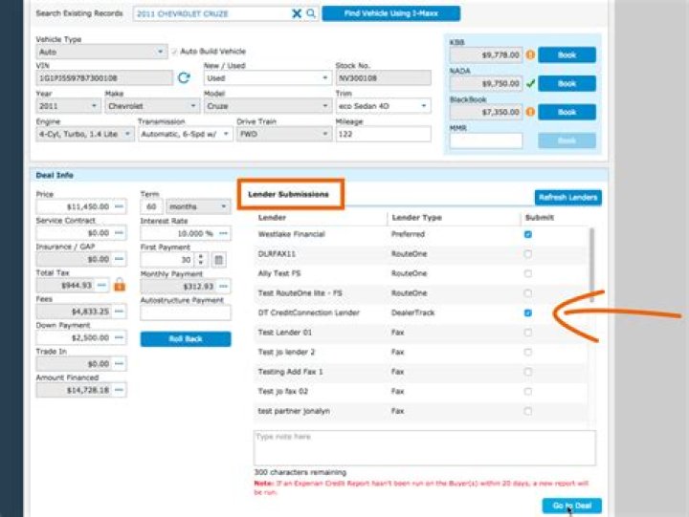The image size is (689, 517).
Task: Check test partner jonalyn checkbox
Action: click(x=528, y=411)
